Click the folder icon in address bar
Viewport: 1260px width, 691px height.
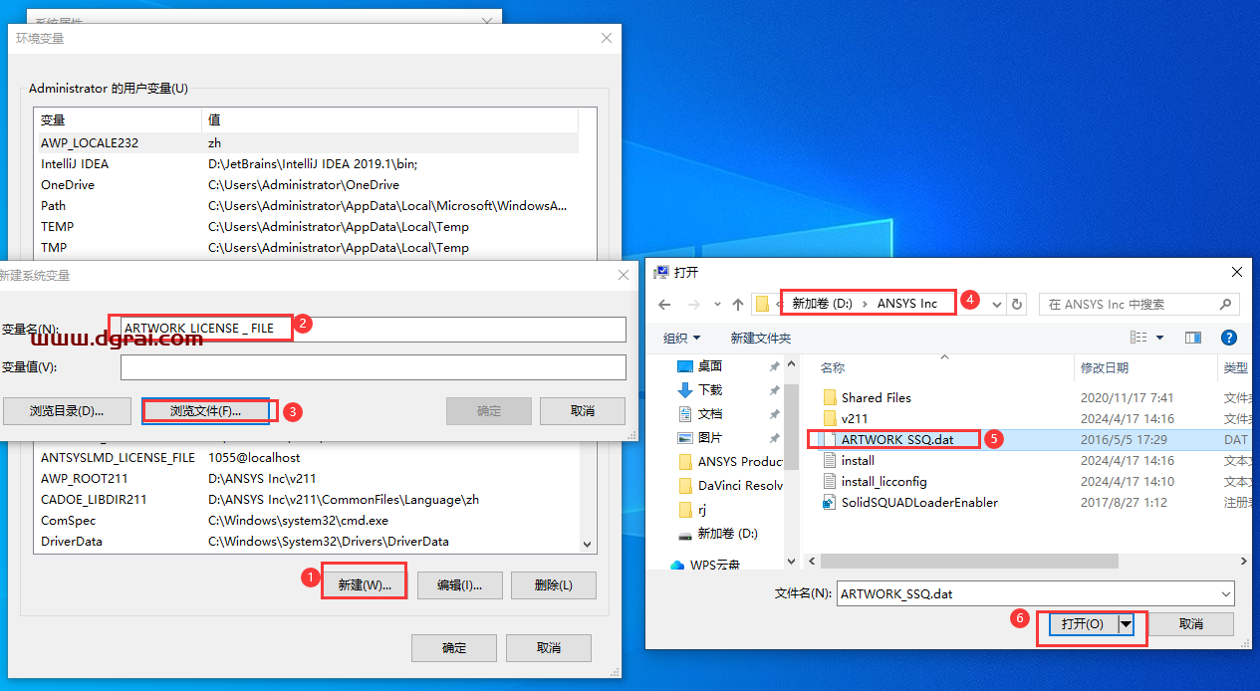[x=763, y=304]
